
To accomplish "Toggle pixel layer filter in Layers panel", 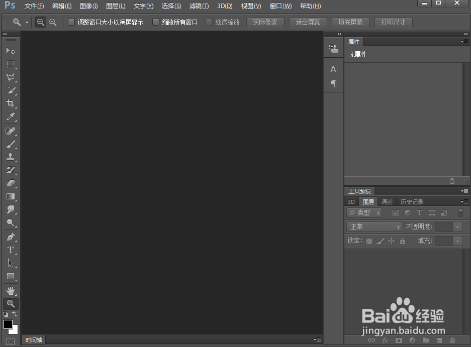I will coord(396,213).
